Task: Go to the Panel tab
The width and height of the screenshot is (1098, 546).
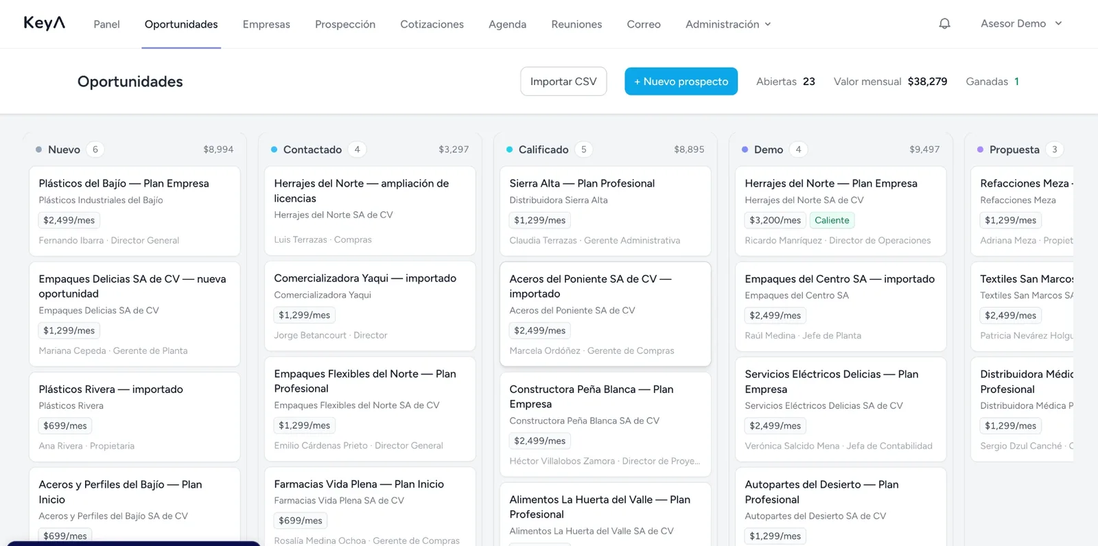Action: (x=106, y=24)
